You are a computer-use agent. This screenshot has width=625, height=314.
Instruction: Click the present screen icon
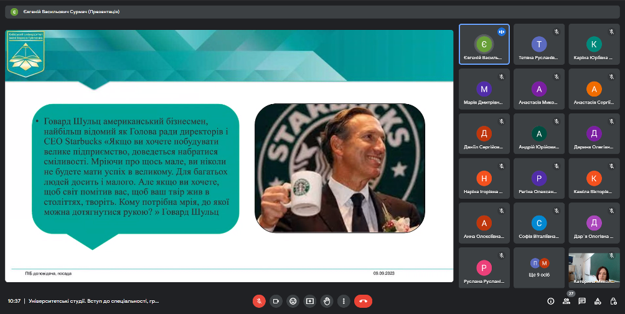pyautogui.click(x=309, y=301)
